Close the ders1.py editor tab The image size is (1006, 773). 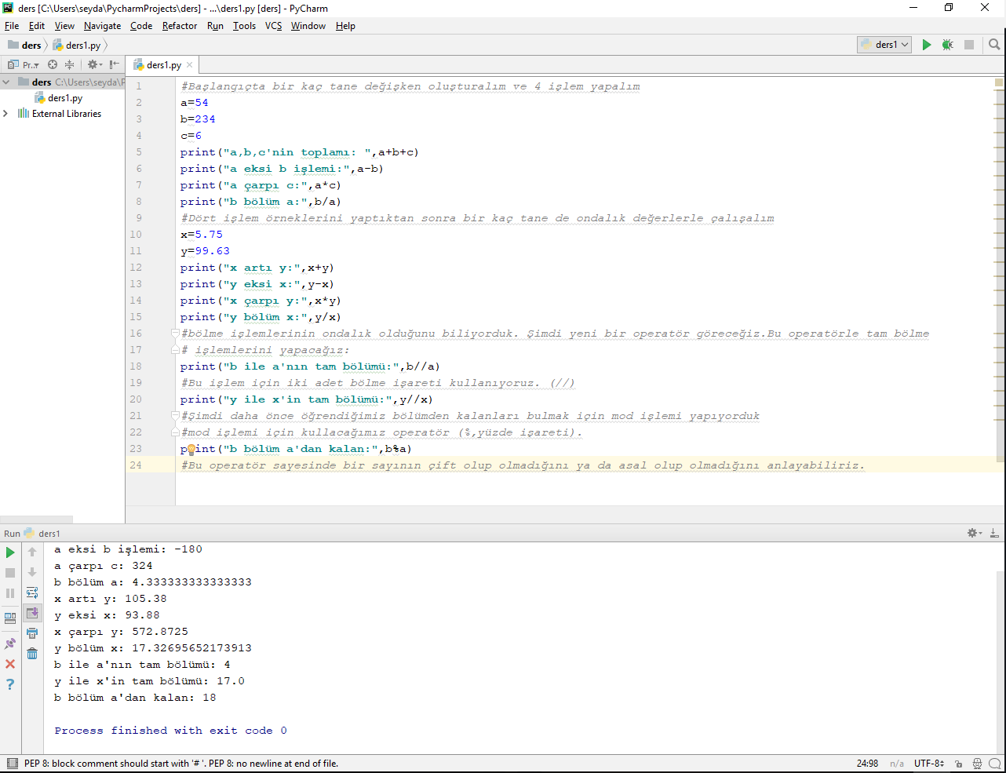(x=189, y=65)
